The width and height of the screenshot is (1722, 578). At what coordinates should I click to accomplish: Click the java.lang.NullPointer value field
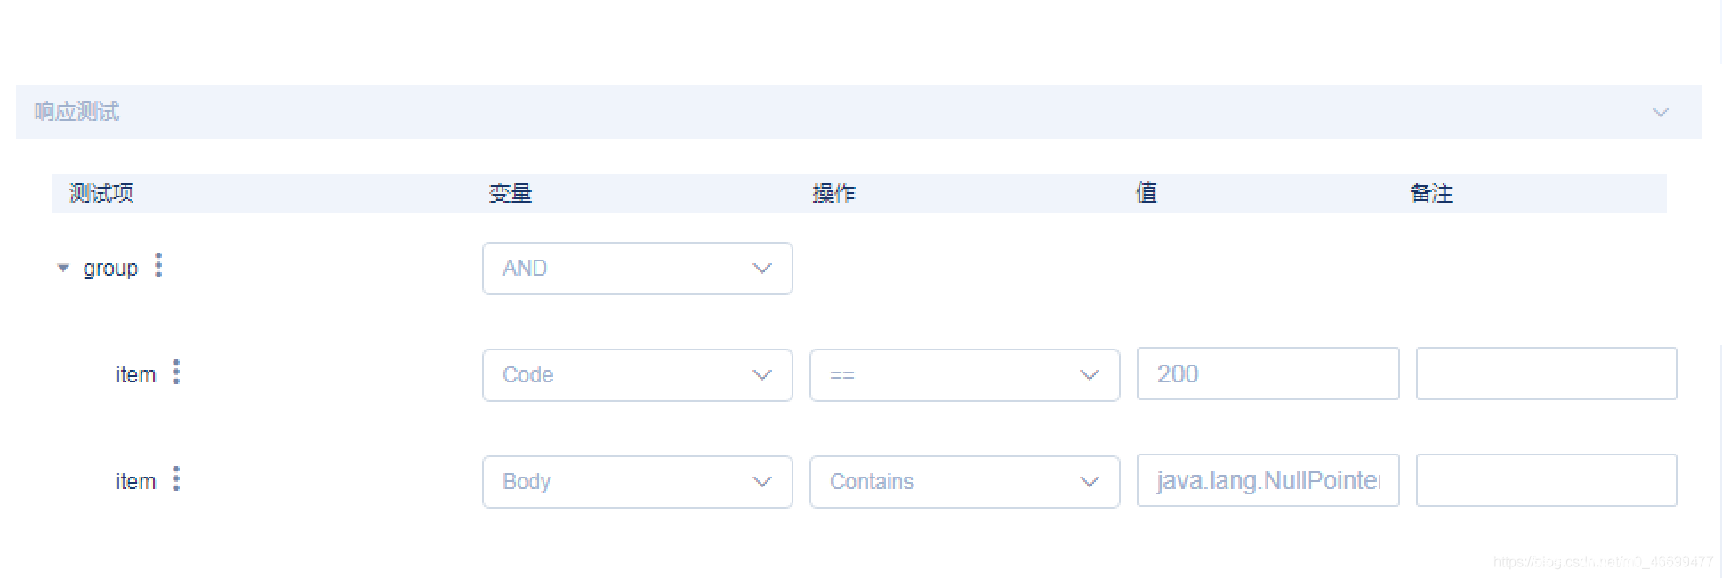tap(1267, 480)
